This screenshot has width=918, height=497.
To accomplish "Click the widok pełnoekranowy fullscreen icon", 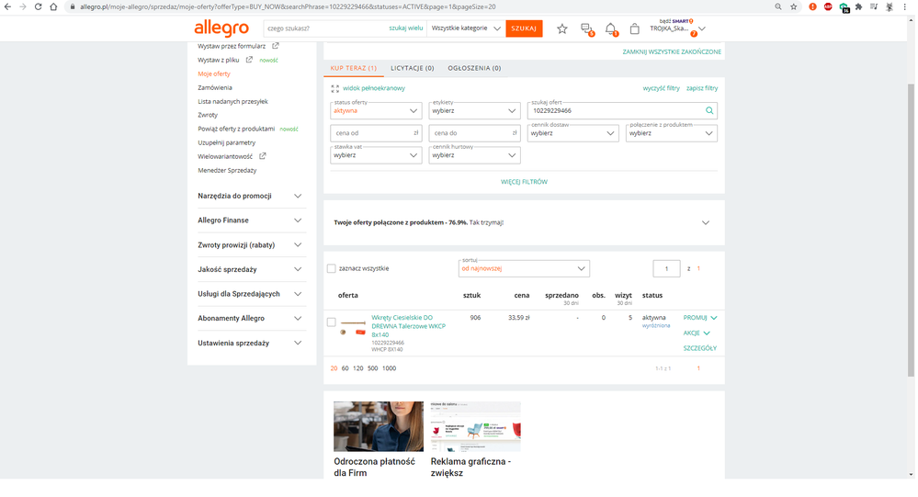I will (335, 88).
